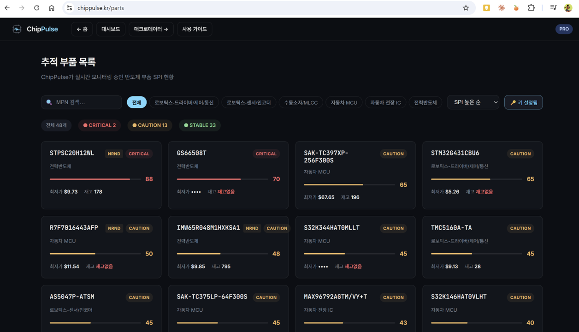Screen dimensions: 579x332
Task: Toggle the CRITICAL 2 status filter
Action: tap(100, 125)
